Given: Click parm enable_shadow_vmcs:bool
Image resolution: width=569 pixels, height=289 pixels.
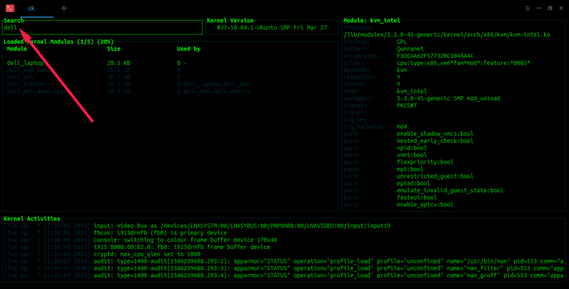Looking at the screenshot, I should click(x=435, y=134).
